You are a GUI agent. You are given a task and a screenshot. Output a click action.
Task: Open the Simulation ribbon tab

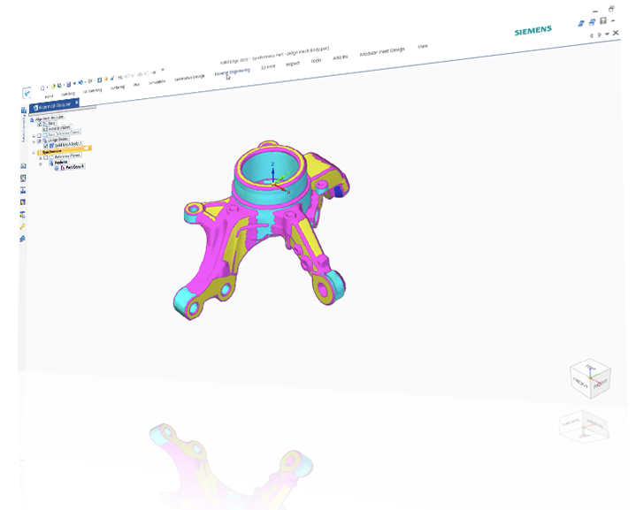point(157,82)
